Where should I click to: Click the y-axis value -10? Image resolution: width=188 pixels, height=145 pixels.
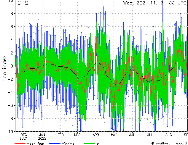9,132
